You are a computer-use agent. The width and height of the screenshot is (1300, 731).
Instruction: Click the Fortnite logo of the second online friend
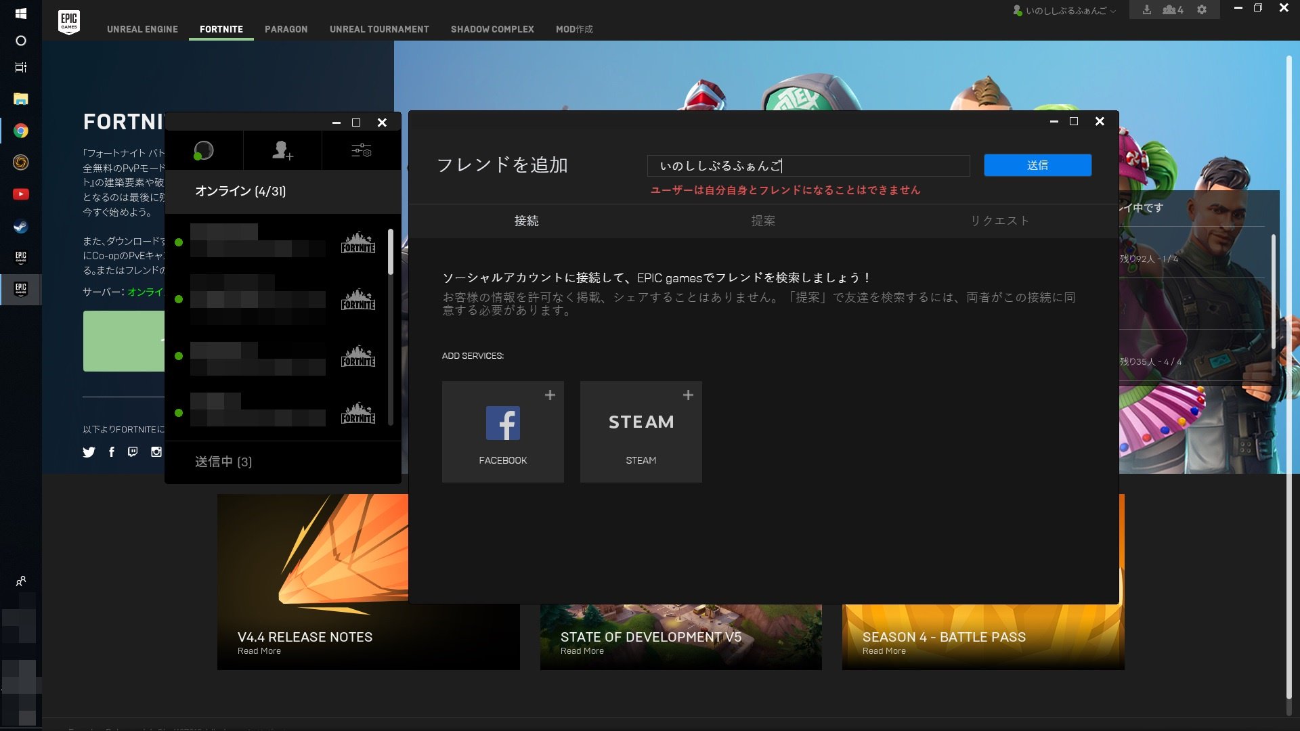[x=358, y=299]
